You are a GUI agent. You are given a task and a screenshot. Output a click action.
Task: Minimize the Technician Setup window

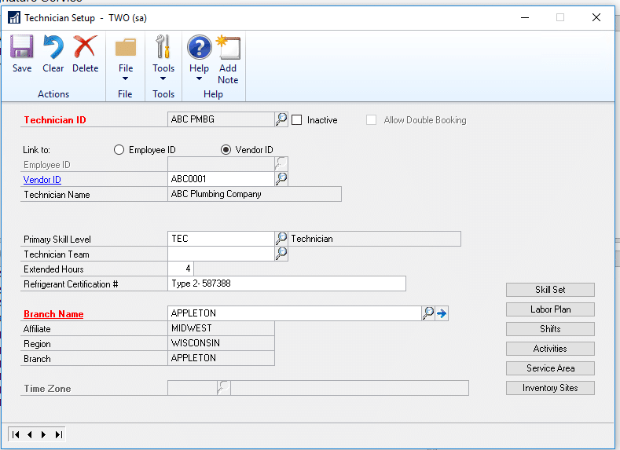tap(525, 17)
